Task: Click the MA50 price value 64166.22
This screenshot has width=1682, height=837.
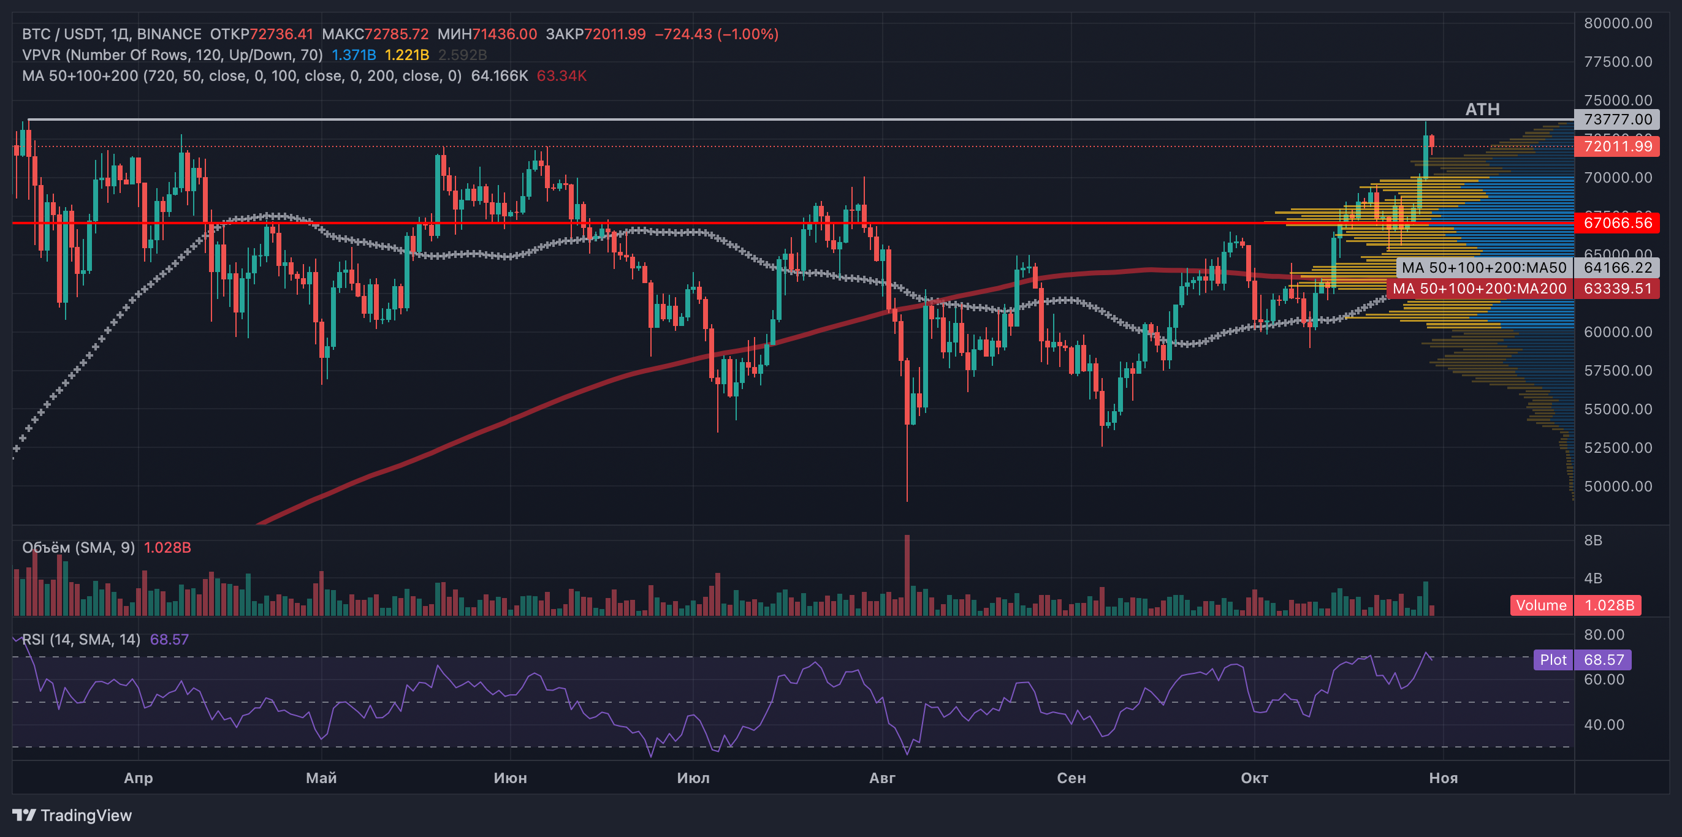Action: [x=1618, y=268]
